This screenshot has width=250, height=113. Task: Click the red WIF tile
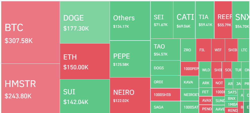218,50
